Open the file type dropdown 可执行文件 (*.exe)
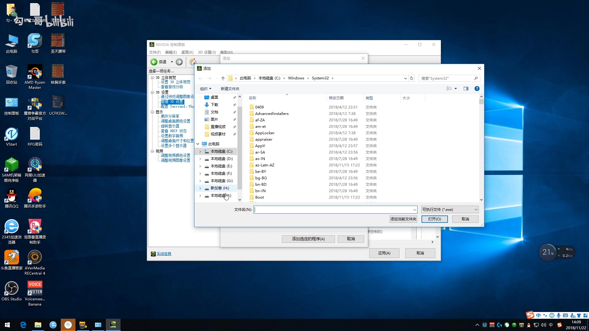 450,210
